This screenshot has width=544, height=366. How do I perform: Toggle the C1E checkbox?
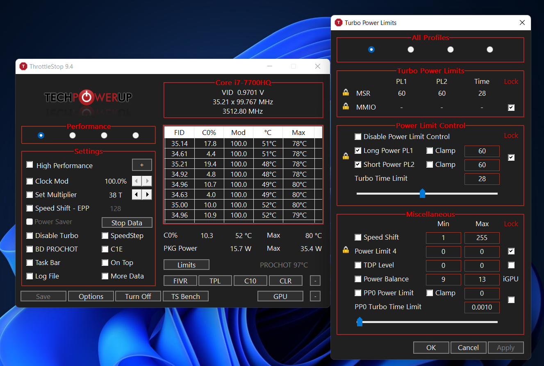[x=105, y=249]
